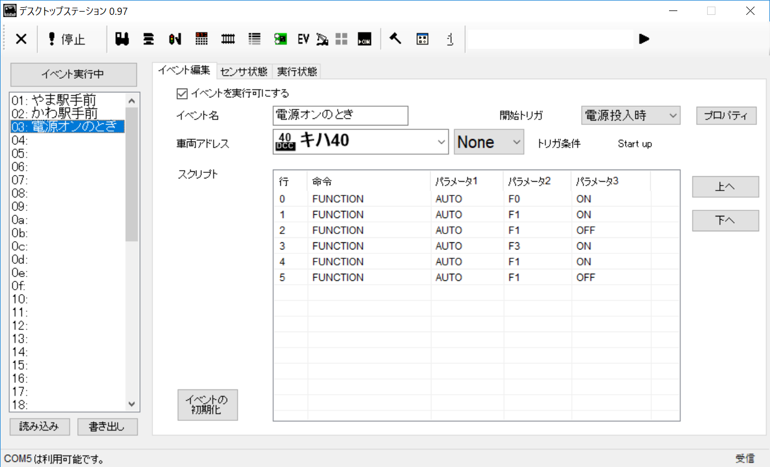The image size is (770, 467).
Task: Click the パラメータ2 column header
Action: coord(537,182)
